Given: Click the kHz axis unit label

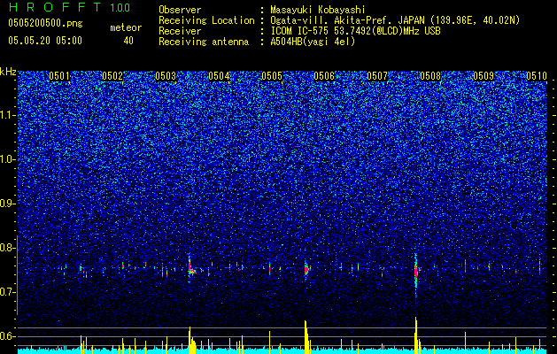Looking at the screenshot, I should coord(8,72).
